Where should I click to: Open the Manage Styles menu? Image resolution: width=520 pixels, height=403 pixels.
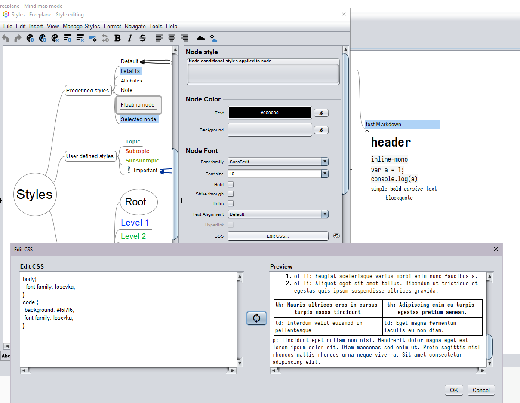click(x=81, y=26)
